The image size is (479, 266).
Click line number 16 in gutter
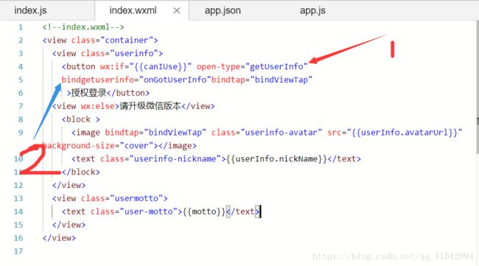tap(18, 238)
